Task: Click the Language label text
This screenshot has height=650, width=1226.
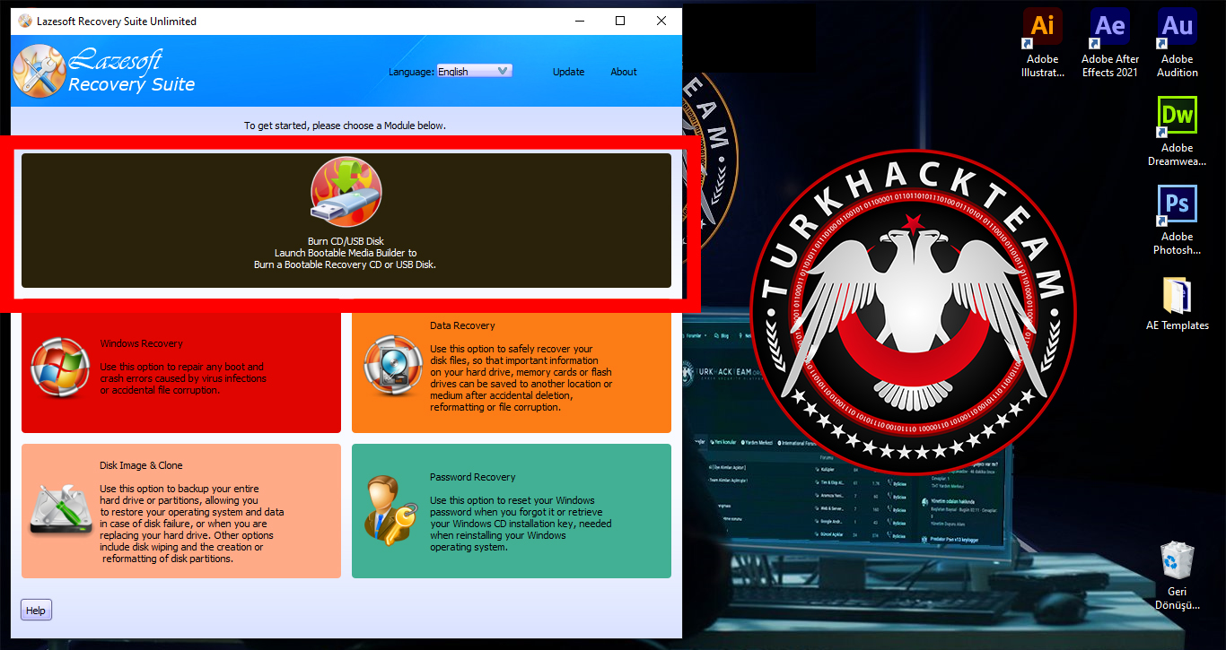Action: [411, 72]
